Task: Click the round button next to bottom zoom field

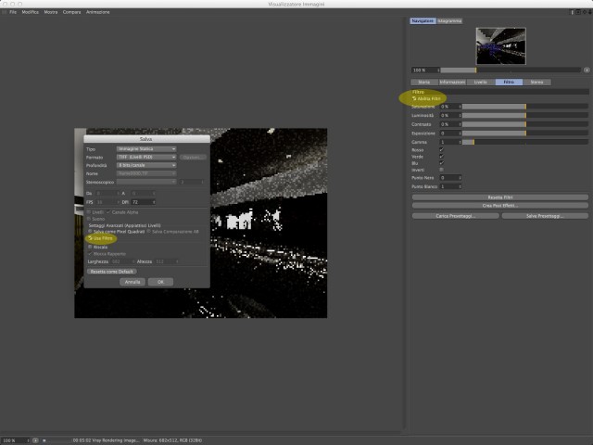Action: coord(35,440)
